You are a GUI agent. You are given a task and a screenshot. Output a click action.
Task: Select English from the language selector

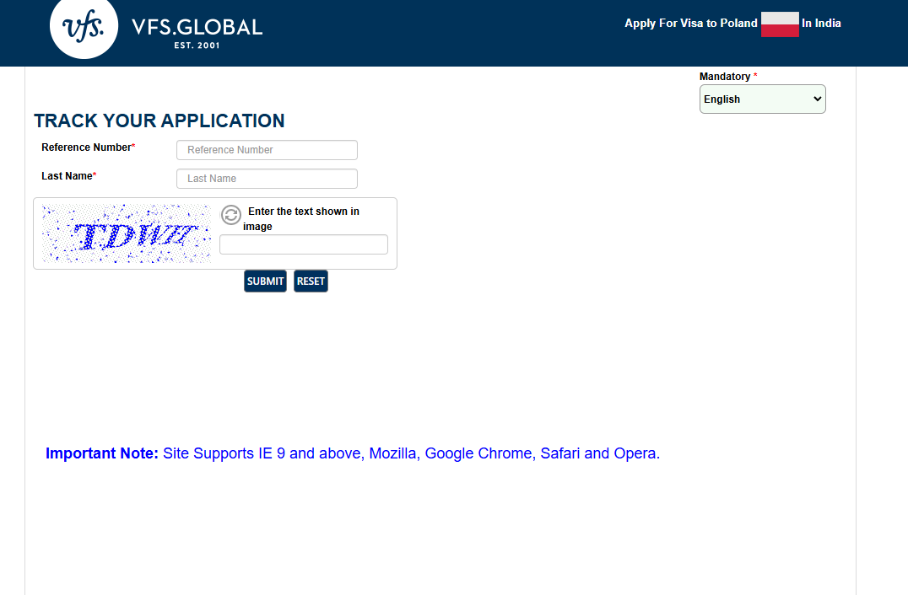(762, 99)
